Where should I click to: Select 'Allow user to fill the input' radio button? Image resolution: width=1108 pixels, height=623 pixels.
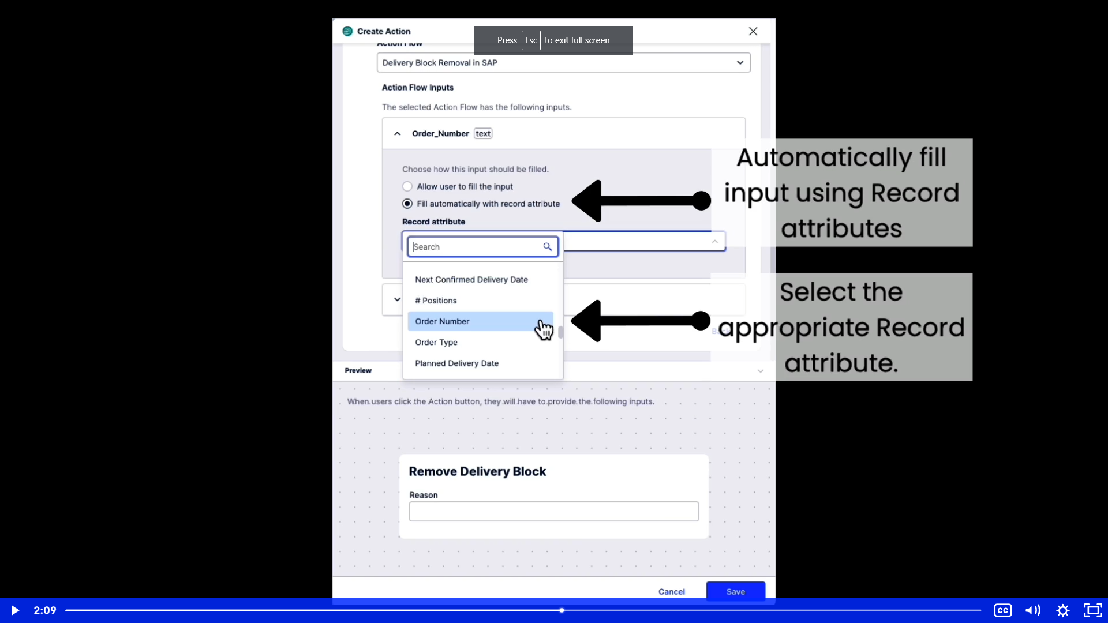tap(406, 186)
